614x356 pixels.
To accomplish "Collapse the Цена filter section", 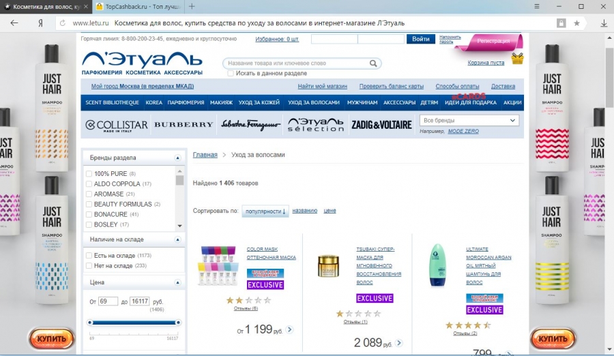I will coord(177,282).
